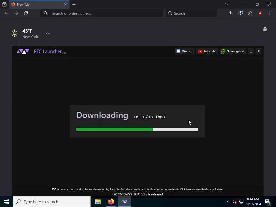This screenshot has width=276, height=207.
Task: Click the RTC 5.1.0 is released news text
Action: [137, 194]
